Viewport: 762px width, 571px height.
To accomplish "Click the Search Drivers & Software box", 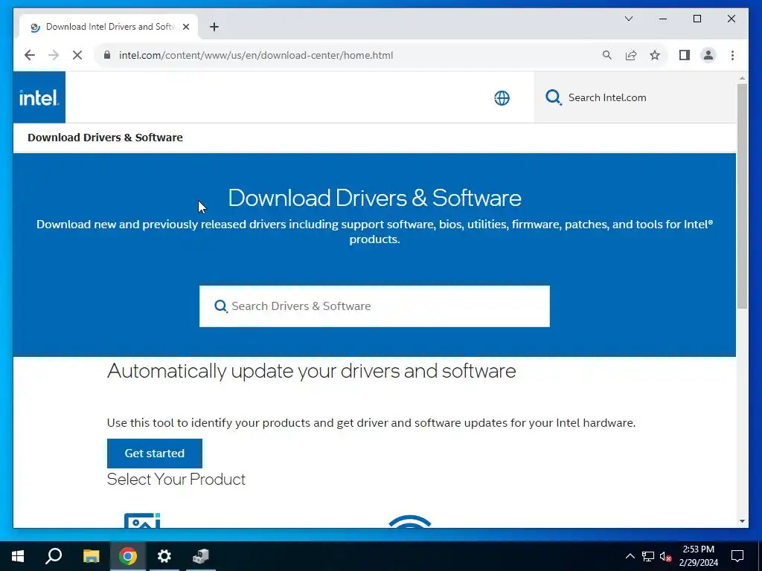I will [374, 306].
